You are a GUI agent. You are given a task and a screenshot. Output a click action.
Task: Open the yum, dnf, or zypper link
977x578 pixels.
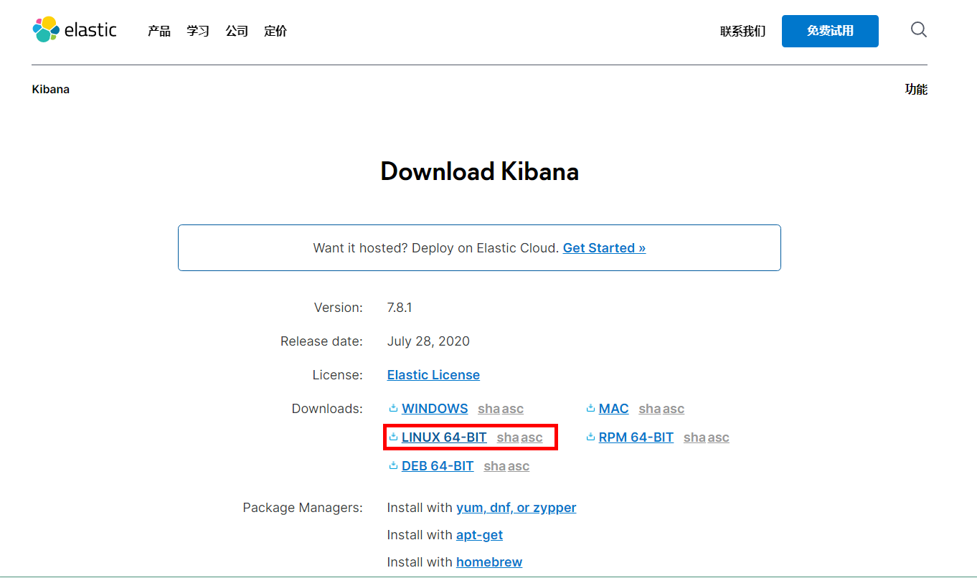516,508
